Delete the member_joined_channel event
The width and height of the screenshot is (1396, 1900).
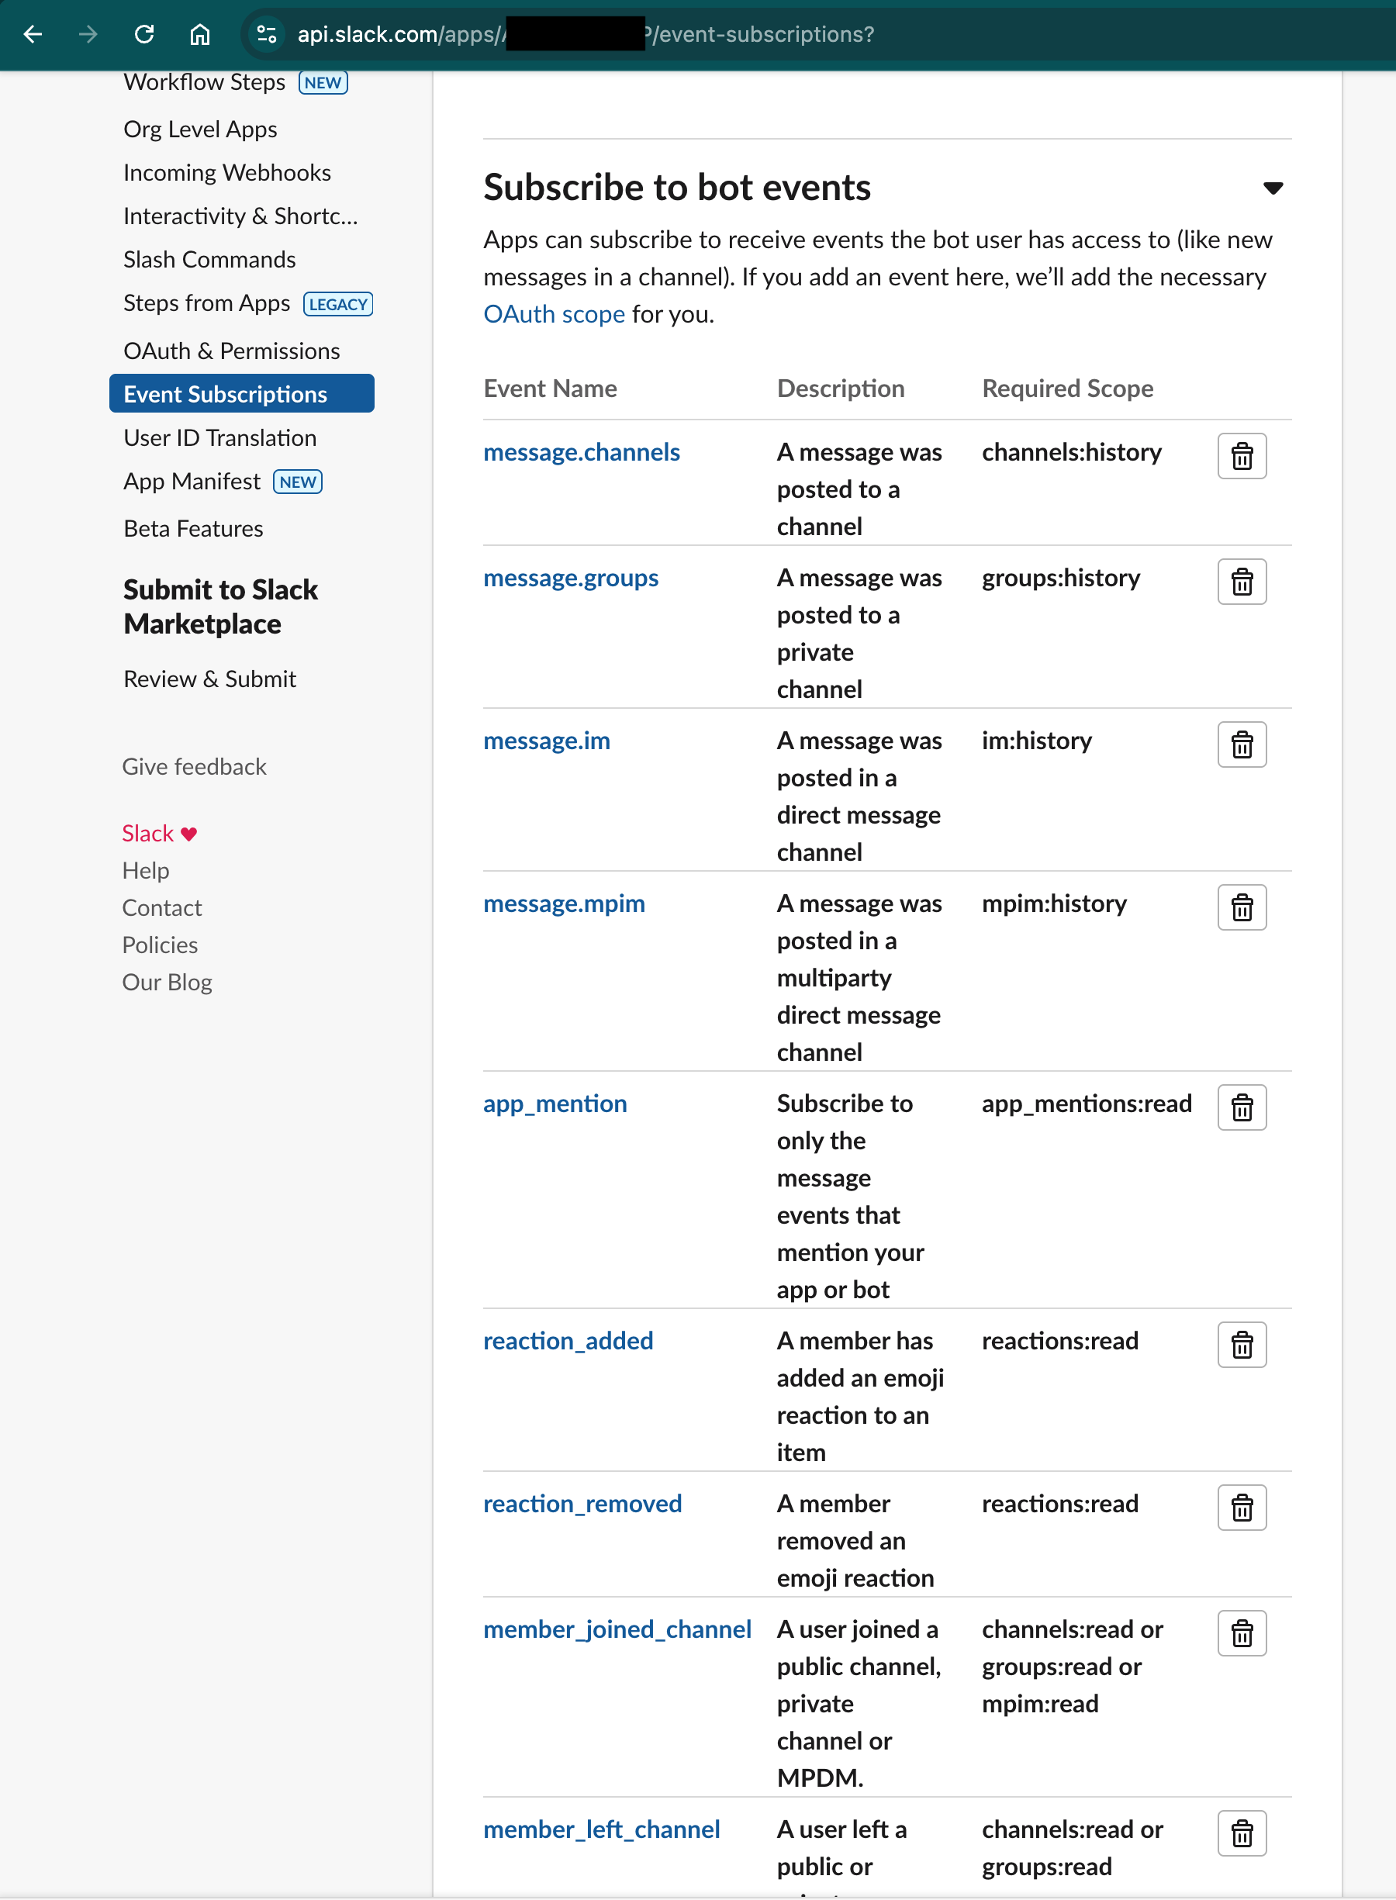pyautogui.click(x=1242, y=1633)
